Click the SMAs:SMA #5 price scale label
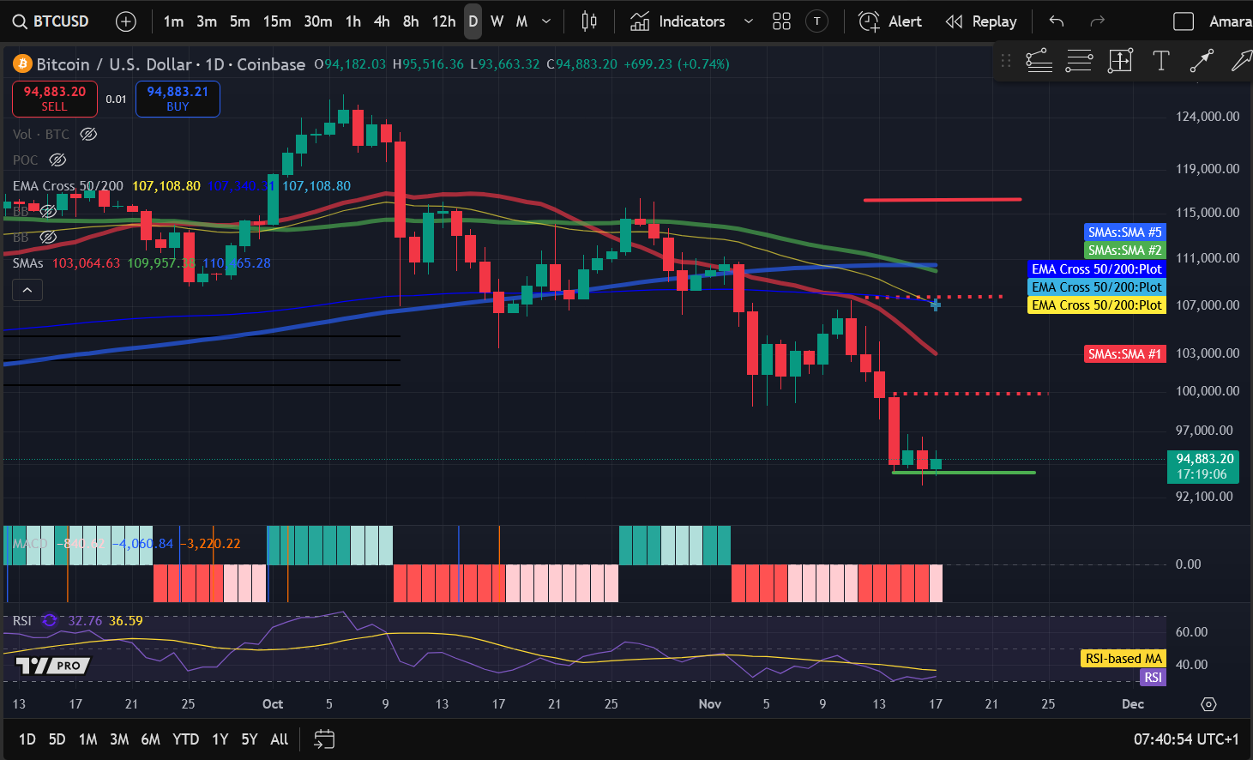Screen dimensions: 1253x760 1124,232
